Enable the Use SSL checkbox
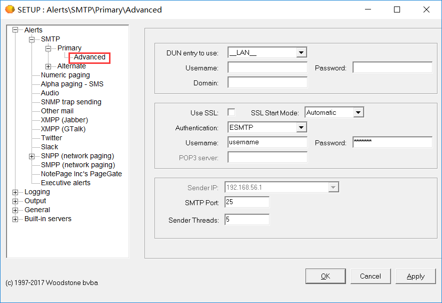Image resolution: width=442 pixels, height=303 pixels. pyautogui.click(x=231, y=112)
